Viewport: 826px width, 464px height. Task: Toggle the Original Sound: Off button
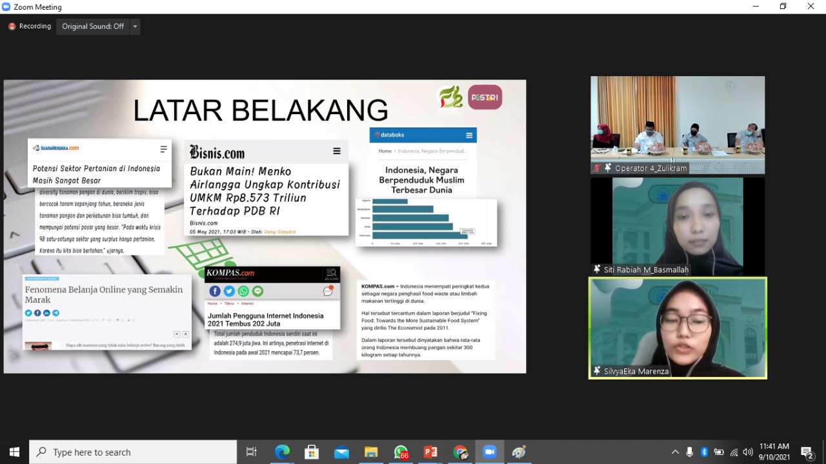pos(93,26)
